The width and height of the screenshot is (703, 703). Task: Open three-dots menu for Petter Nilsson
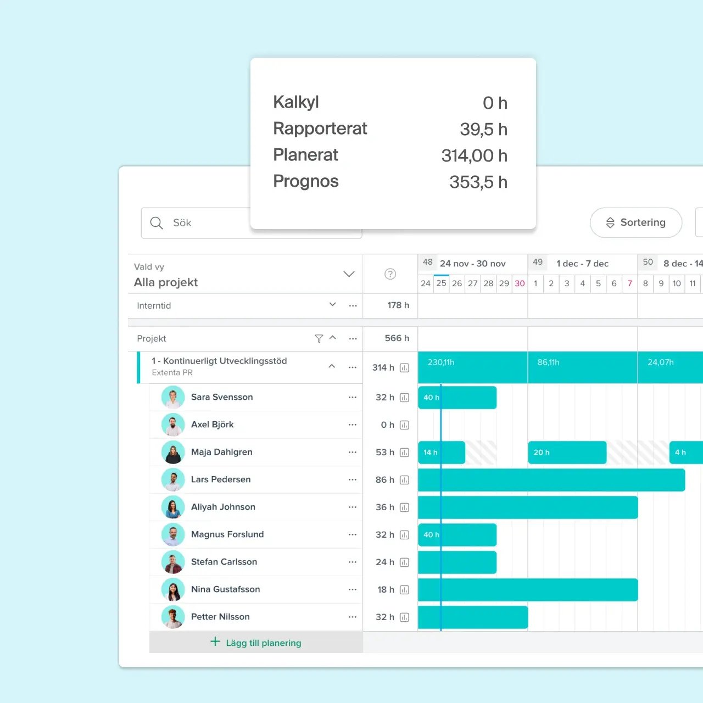353,617
